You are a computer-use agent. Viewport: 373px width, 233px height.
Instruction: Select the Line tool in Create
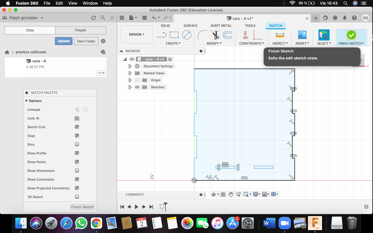tap(161, 35)
